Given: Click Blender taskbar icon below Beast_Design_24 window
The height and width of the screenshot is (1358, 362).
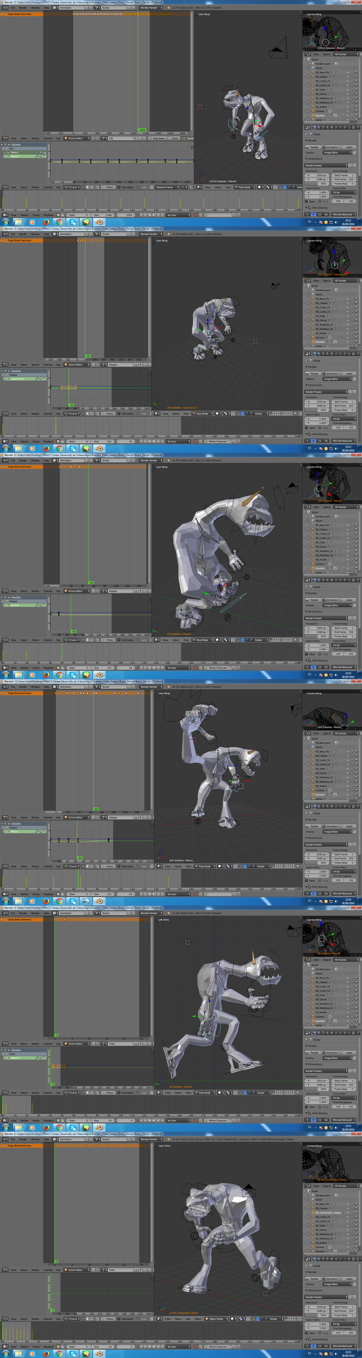Looking at the screenshot, I should coord(100,901).
